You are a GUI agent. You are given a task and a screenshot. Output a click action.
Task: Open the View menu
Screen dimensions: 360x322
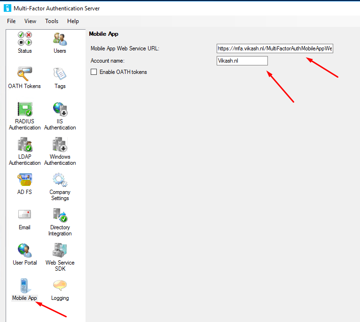[x=30, y=21]
